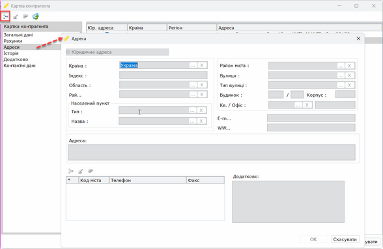Click the edit record pencil icon in the main toolbar
This screenshot has width=383, height=249.
[16, 17]
